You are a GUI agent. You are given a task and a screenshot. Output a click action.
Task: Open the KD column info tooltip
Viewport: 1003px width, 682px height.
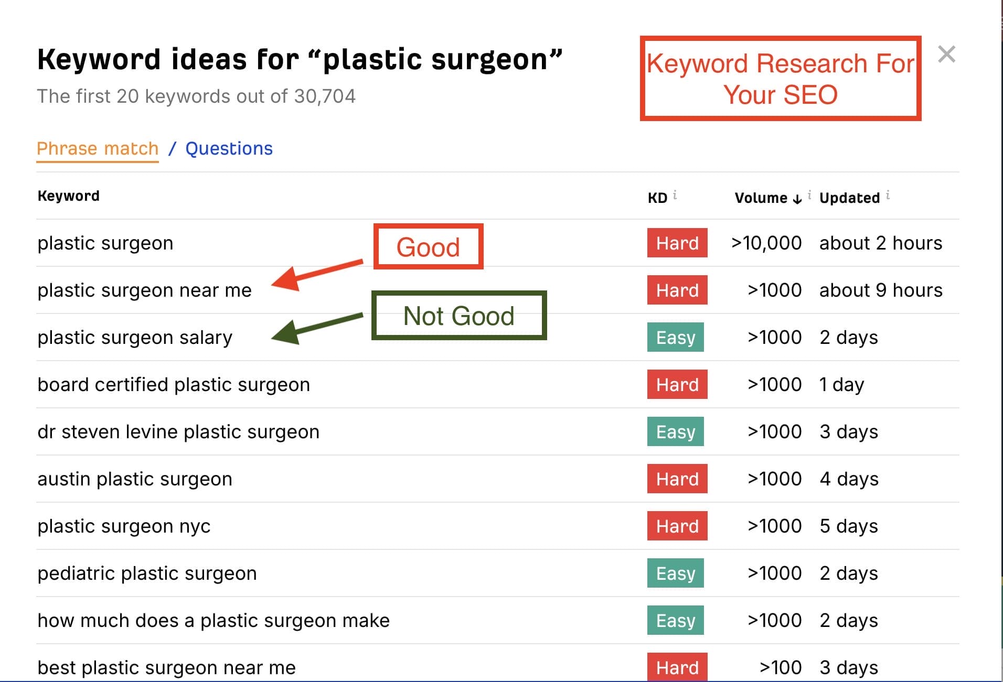click(675, 194)
